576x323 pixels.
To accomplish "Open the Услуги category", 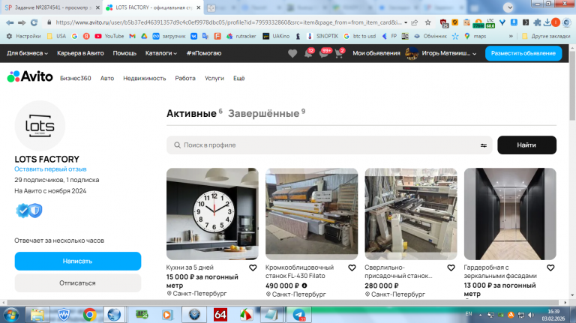I will [x=214, y=78].
